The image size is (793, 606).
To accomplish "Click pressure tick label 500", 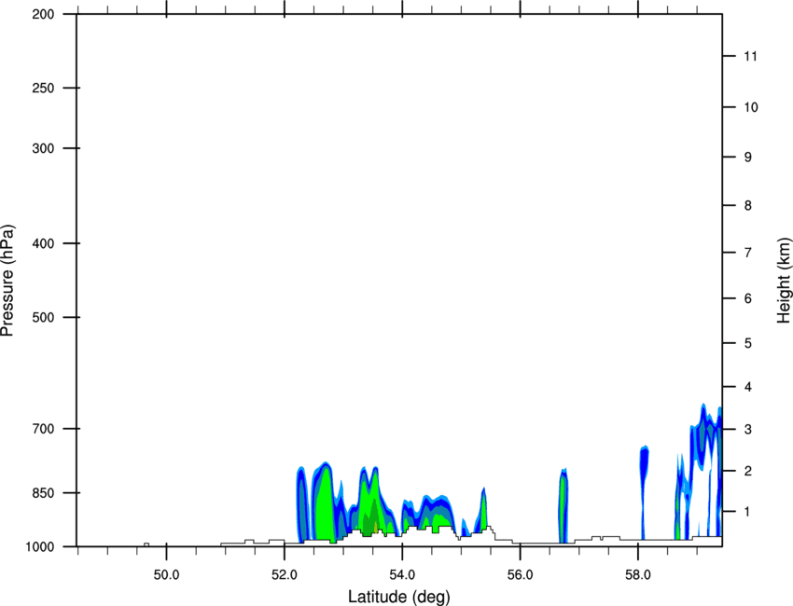I will tap(43, 317).
